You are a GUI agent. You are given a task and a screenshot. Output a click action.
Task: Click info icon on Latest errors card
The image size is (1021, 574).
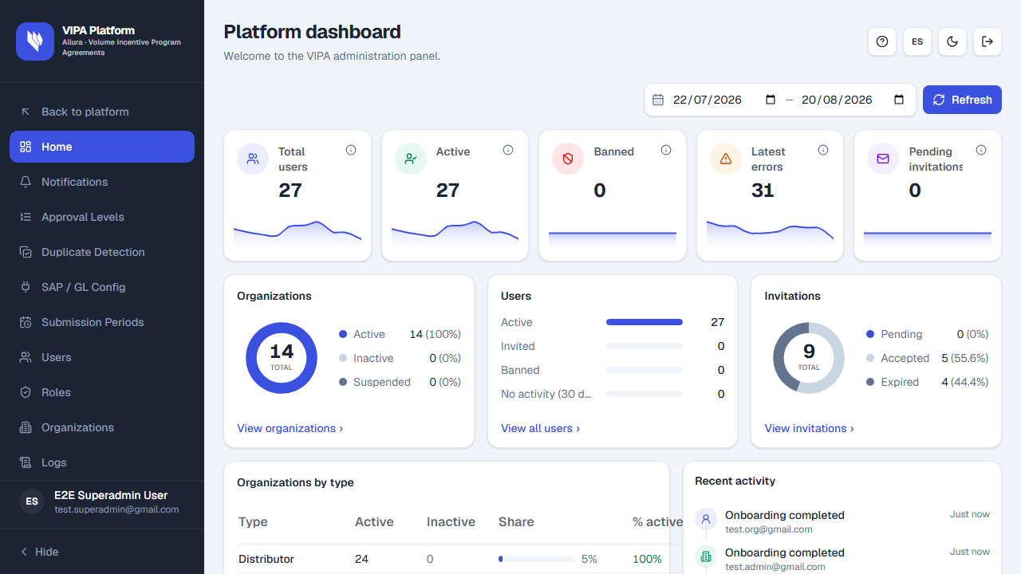823,150
